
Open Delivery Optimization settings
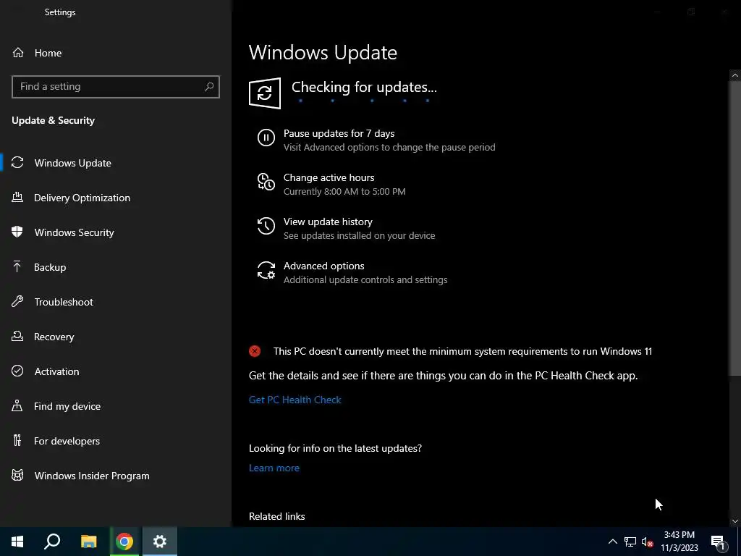click(116, 198)
